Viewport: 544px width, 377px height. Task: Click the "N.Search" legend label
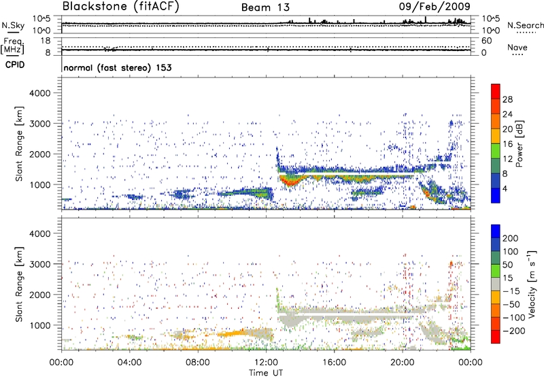(525, 25)
